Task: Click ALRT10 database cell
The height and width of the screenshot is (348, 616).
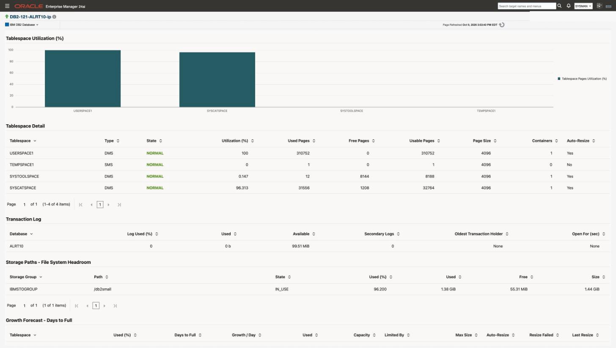Action: click(17, 246)
